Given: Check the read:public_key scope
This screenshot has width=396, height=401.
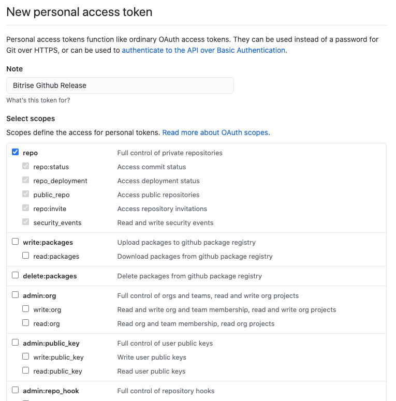Looking at the screenshot, I should click(x=26, y=370).
